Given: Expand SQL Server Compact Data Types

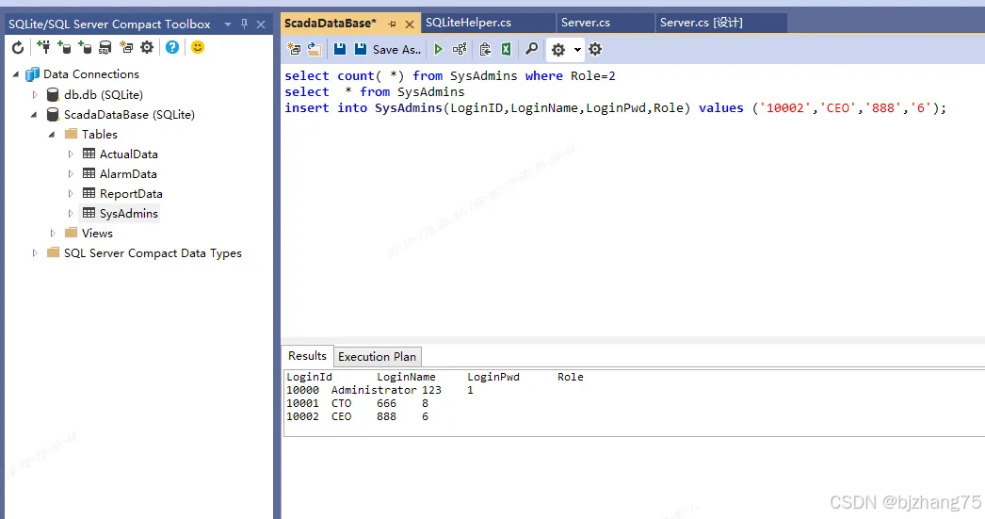Looking at the screenshot, I should [x=35, y=253].
